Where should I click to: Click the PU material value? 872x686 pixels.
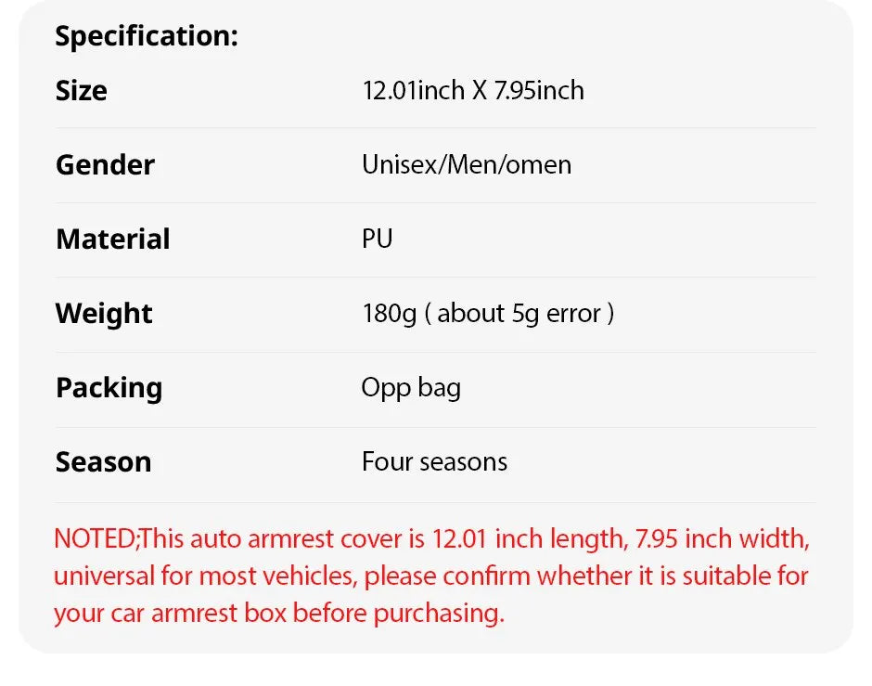click(378, 239)
